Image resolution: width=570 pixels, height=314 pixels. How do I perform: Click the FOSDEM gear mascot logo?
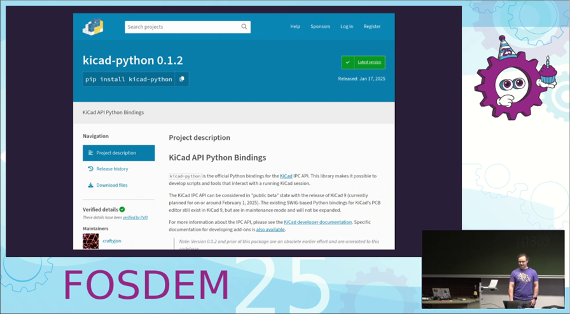coord(515,78)
